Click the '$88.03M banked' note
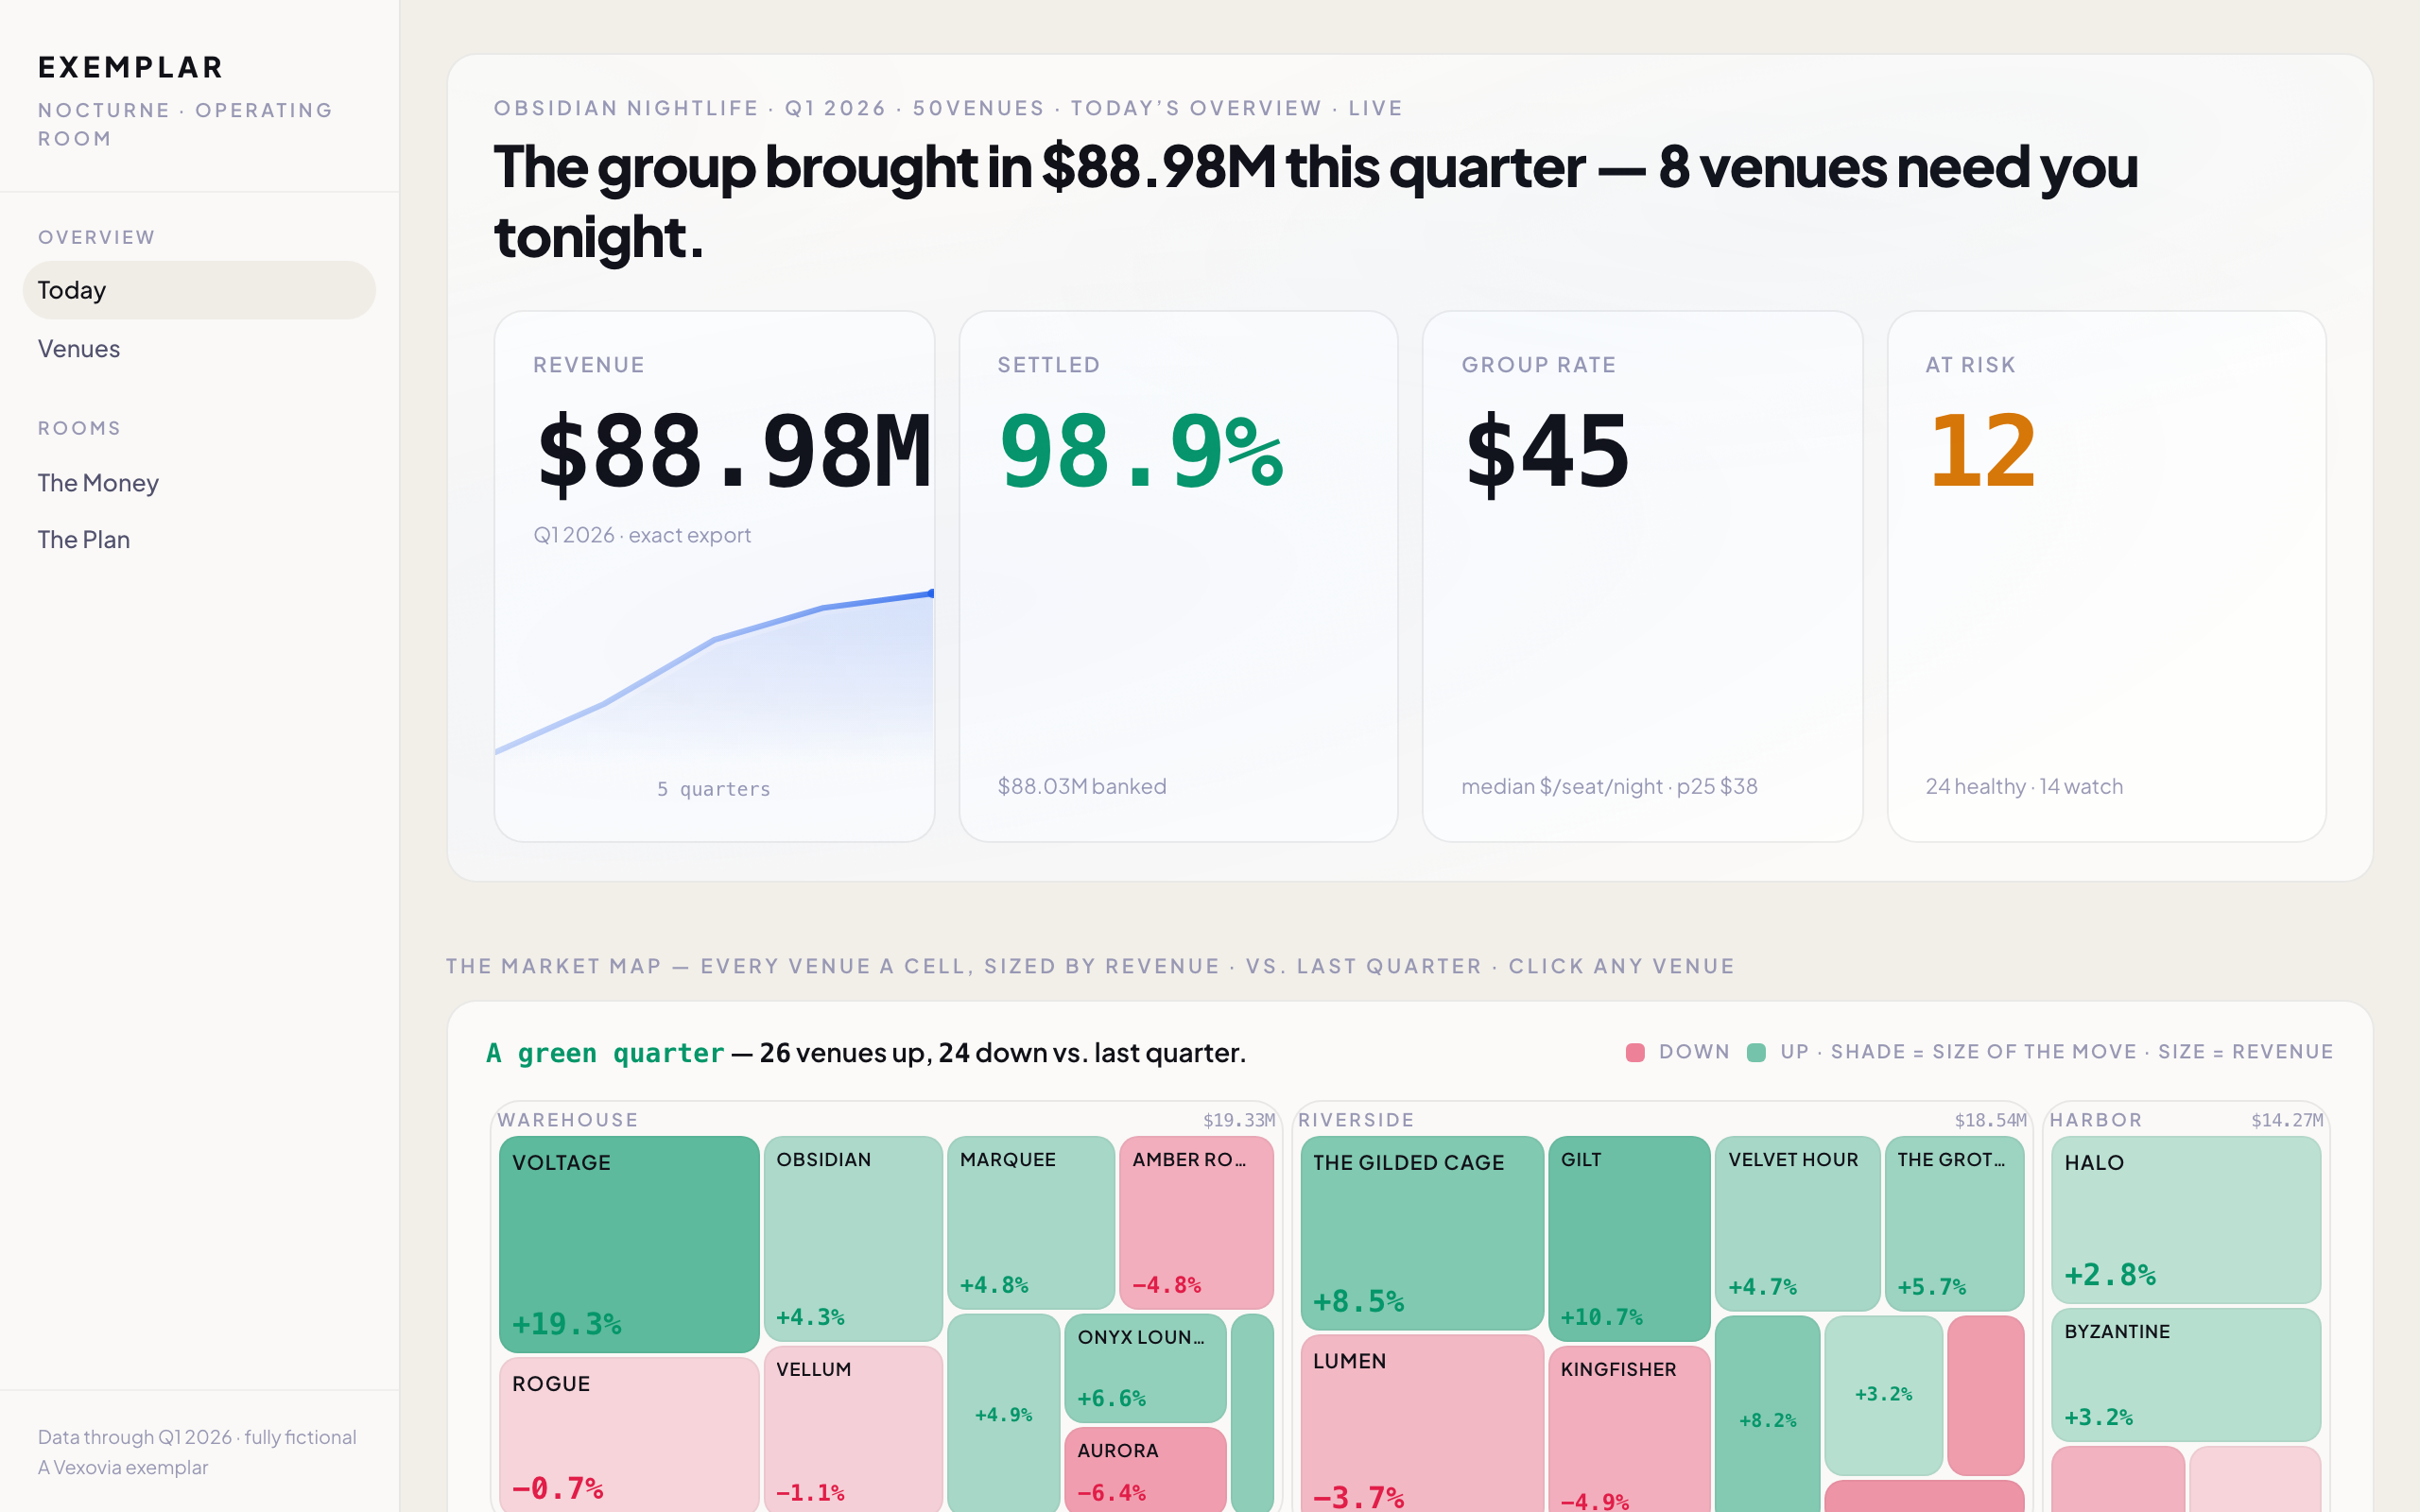 click(1082, 786)
